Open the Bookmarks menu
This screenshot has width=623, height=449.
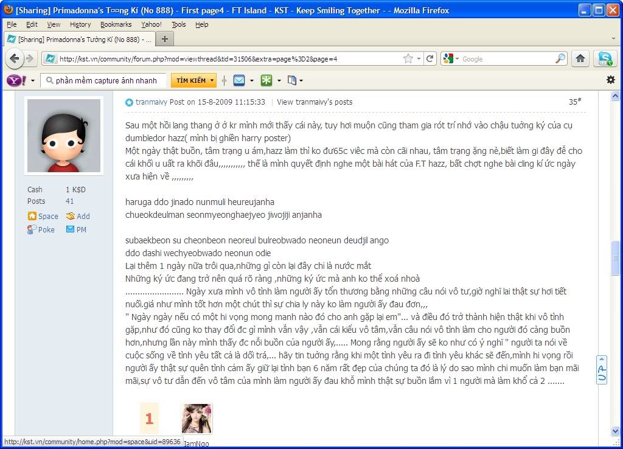pos(116,24)
